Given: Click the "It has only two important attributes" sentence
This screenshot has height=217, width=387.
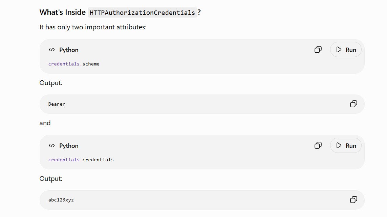Looking at the screenshot, I should pos(93,27).
